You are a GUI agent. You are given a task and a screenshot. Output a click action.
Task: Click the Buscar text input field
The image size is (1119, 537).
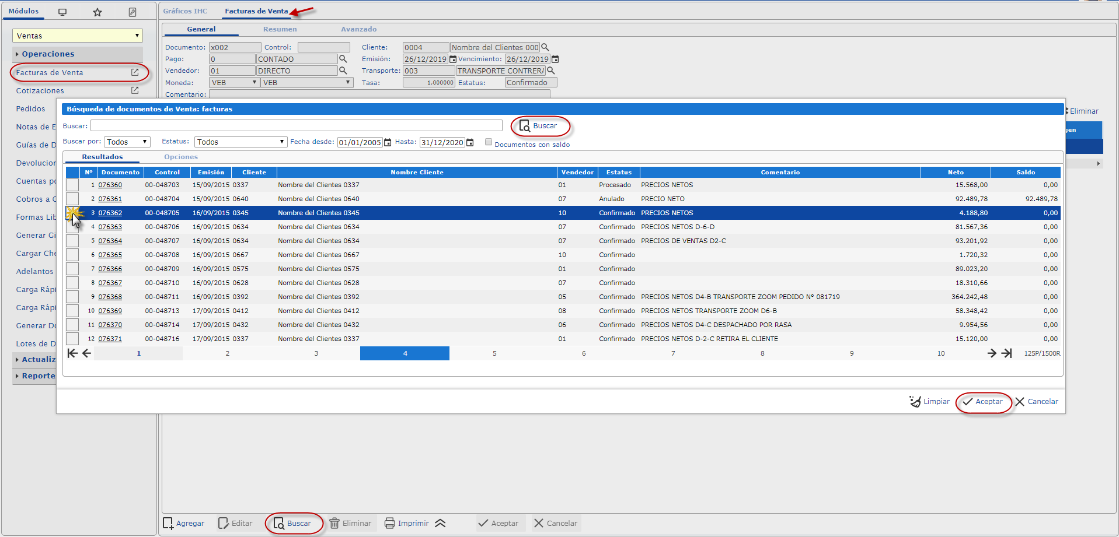[296, 126]
